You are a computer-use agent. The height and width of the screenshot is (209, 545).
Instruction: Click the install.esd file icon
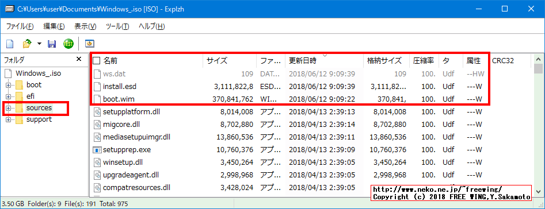(97, 86)
